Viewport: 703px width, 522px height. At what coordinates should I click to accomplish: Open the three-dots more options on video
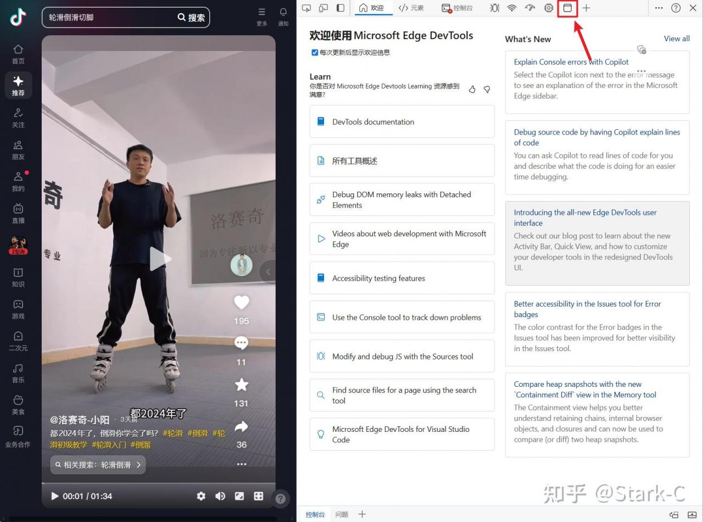tap(242, 464)
